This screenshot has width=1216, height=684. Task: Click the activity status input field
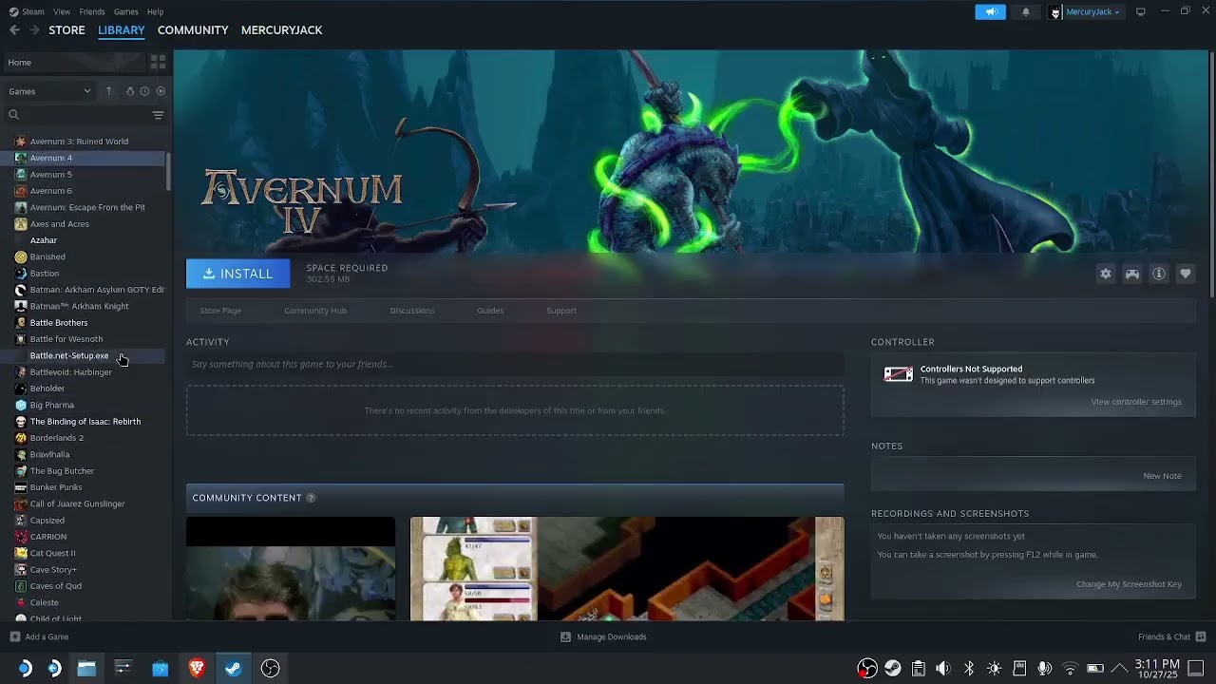tap(515, 364)
